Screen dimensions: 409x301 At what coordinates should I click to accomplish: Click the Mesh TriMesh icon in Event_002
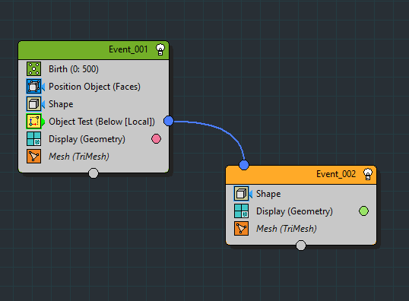pos(241,229)
